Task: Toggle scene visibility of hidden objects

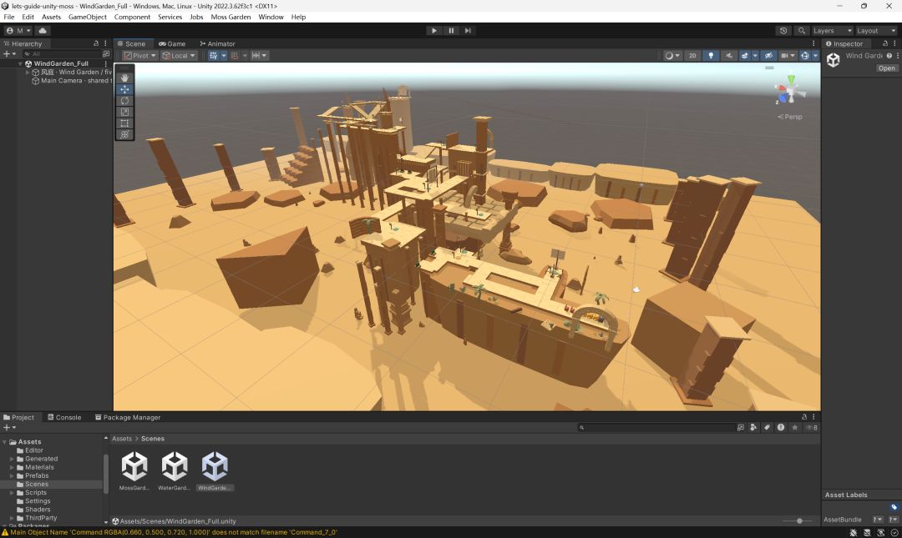Action: 768,56
